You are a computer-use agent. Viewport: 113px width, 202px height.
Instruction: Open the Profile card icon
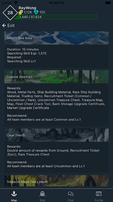pyautogui.click(x=99, y=194)
